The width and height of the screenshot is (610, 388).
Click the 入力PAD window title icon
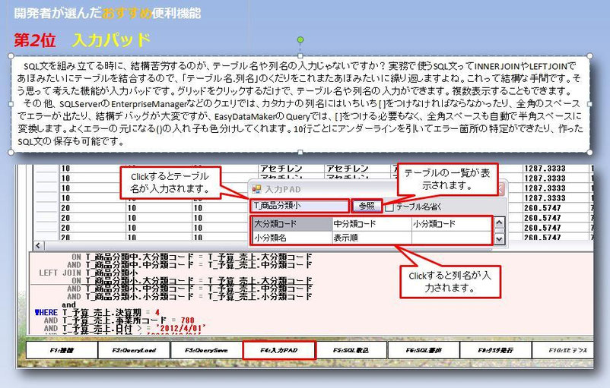click(256, 189)
